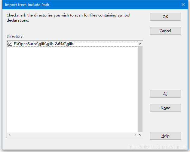Image resolution: width=190 pixels, height=152 pixels.
Task: Click the horizontal scrollbar left arrow
Action: click(10, 135)
